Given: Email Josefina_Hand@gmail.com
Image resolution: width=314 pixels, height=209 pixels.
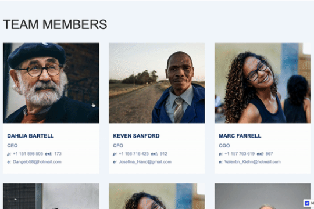Looking at the screenshot, I should (x=145, y=162).
